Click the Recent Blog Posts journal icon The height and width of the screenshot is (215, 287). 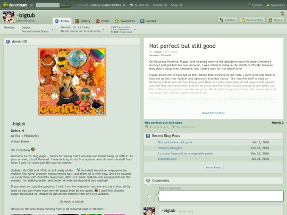(148, 136)
